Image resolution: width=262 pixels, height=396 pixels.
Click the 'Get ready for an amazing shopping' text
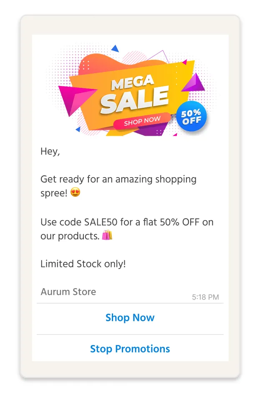coord(118,179)
